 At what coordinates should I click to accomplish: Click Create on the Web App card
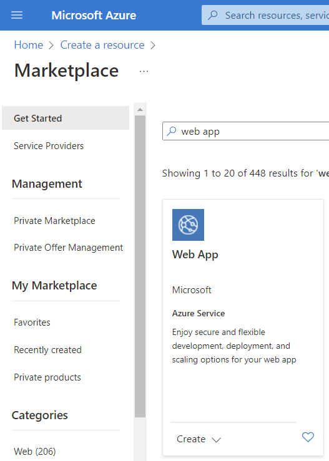(191, 439)
